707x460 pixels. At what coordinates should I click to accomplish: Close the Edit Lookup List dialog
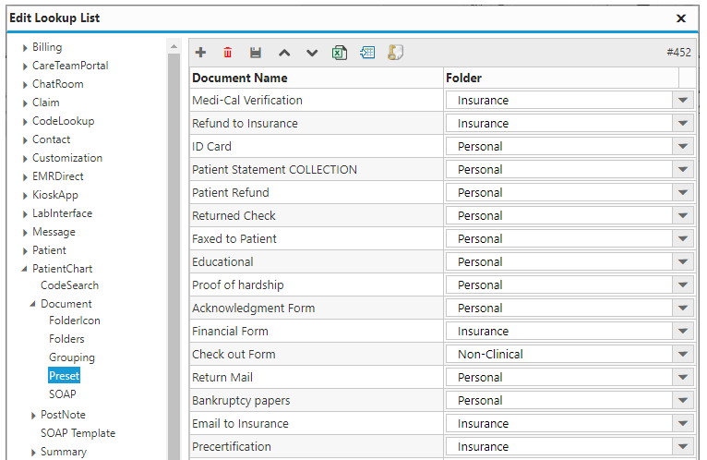click(681, 18)
